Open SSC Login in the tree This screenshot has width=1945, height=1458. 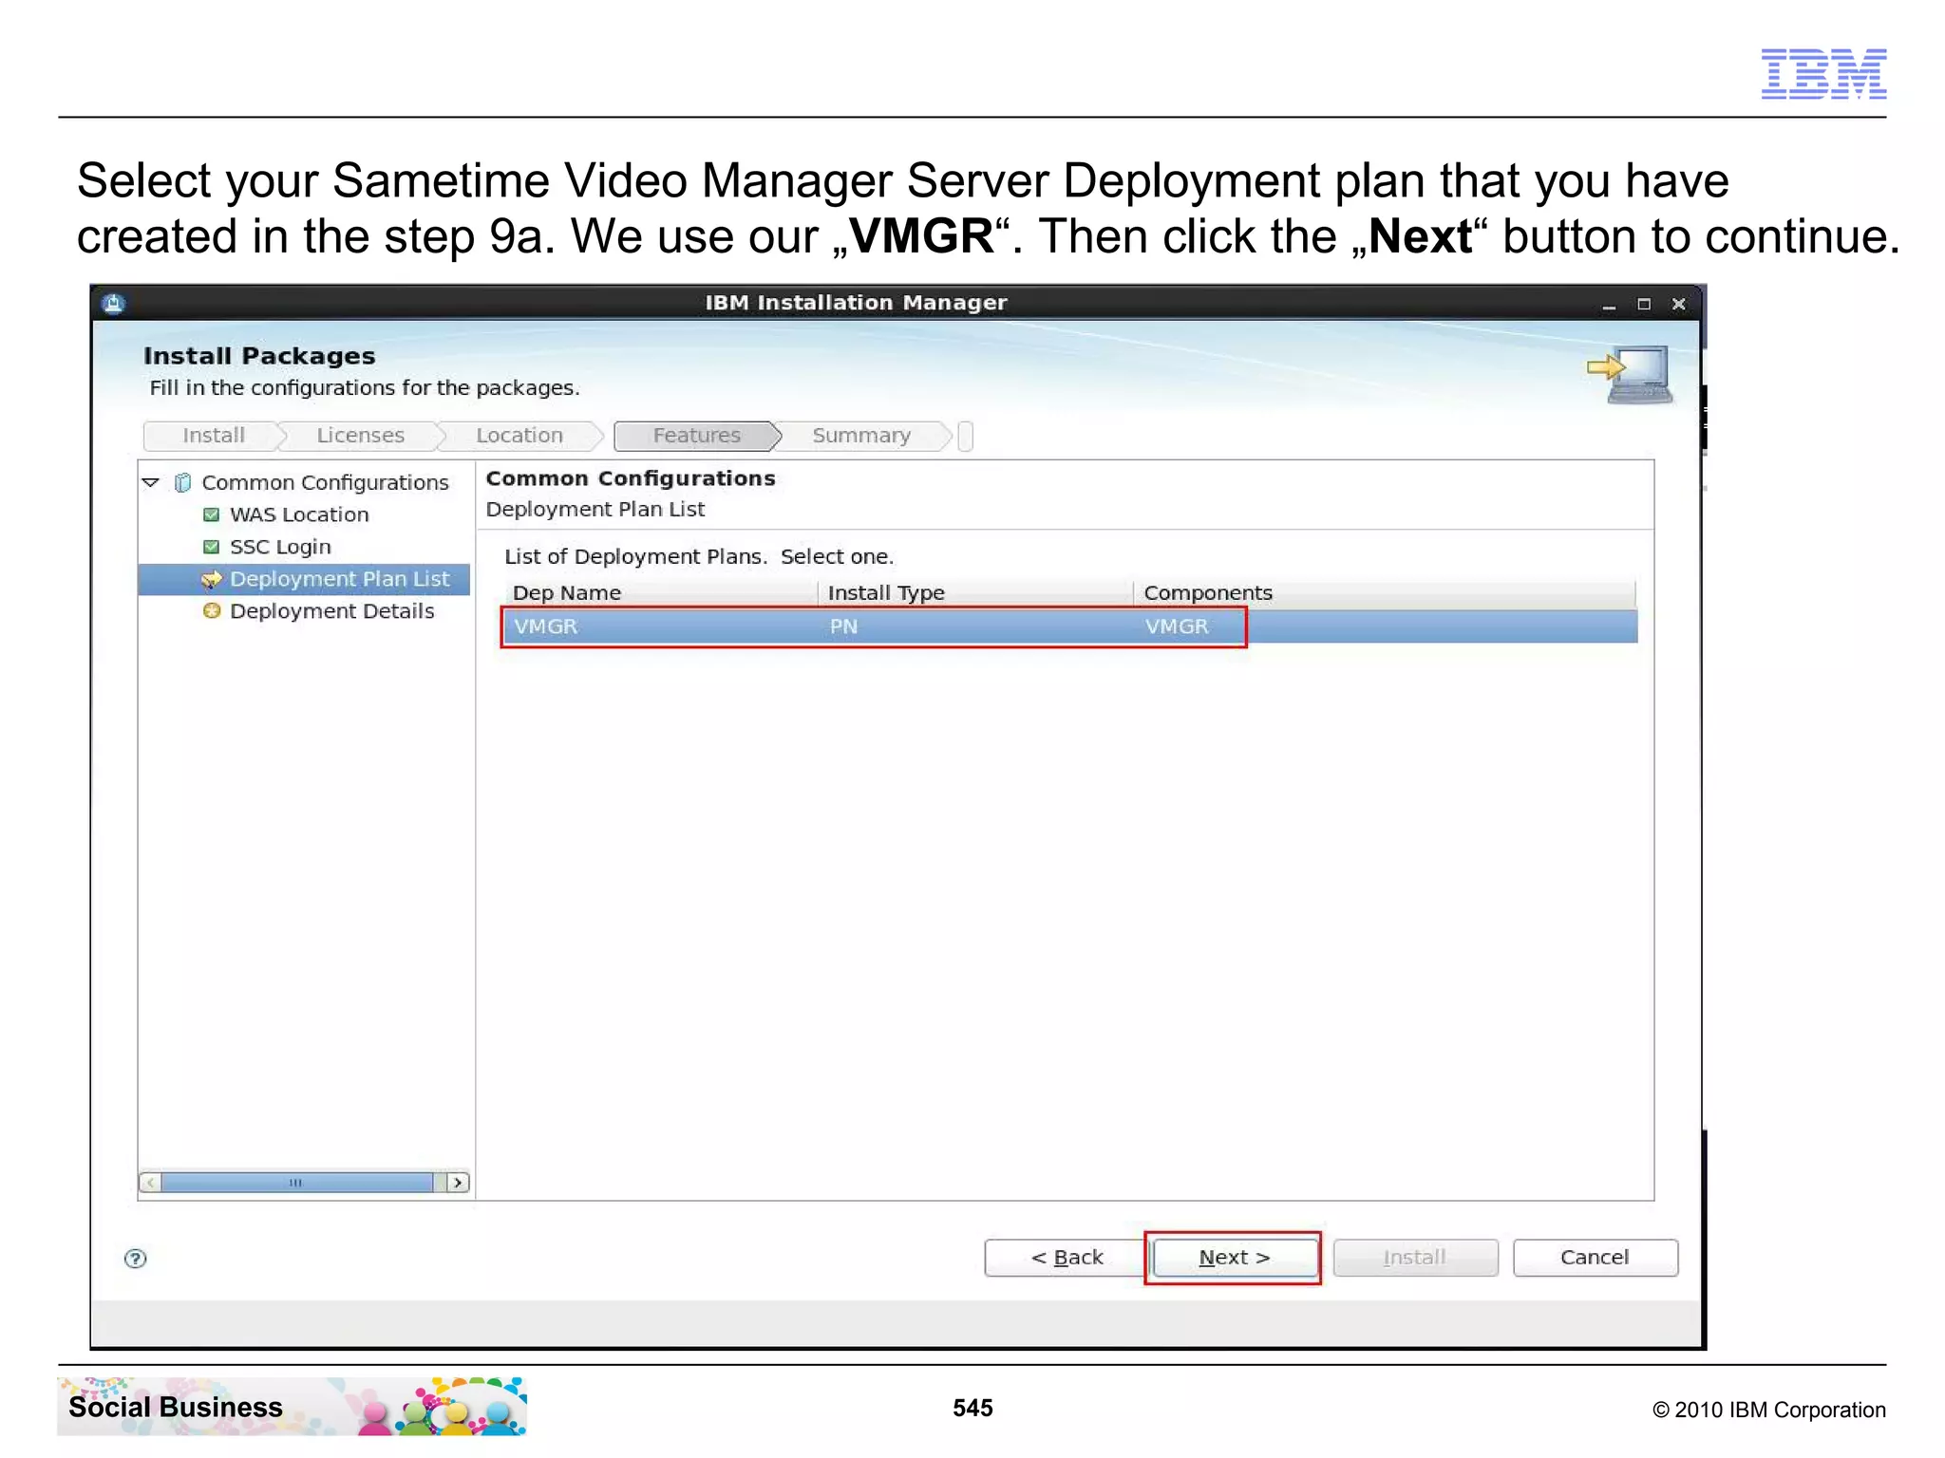280,547
